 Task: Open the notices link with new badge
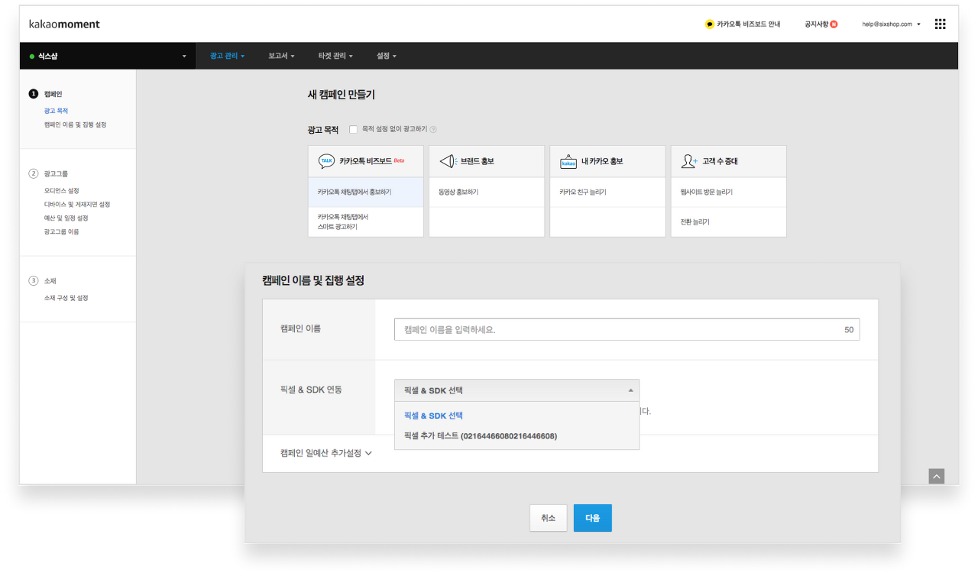click(x=821, y=24)
